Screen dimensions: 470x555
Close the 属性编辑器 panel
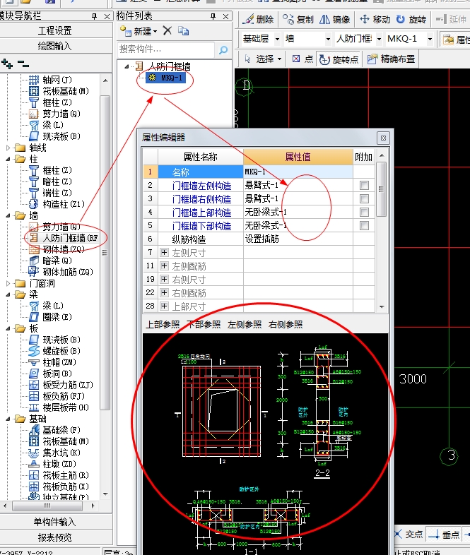pos(383,138)
